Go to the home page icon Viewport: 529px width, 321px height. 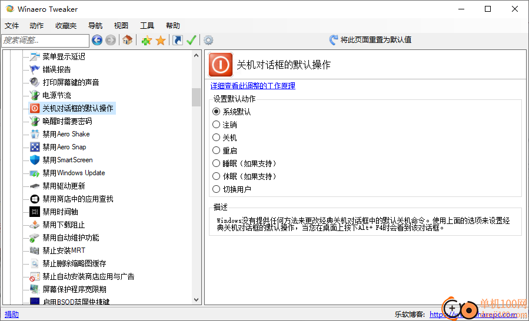coord(127,40)
